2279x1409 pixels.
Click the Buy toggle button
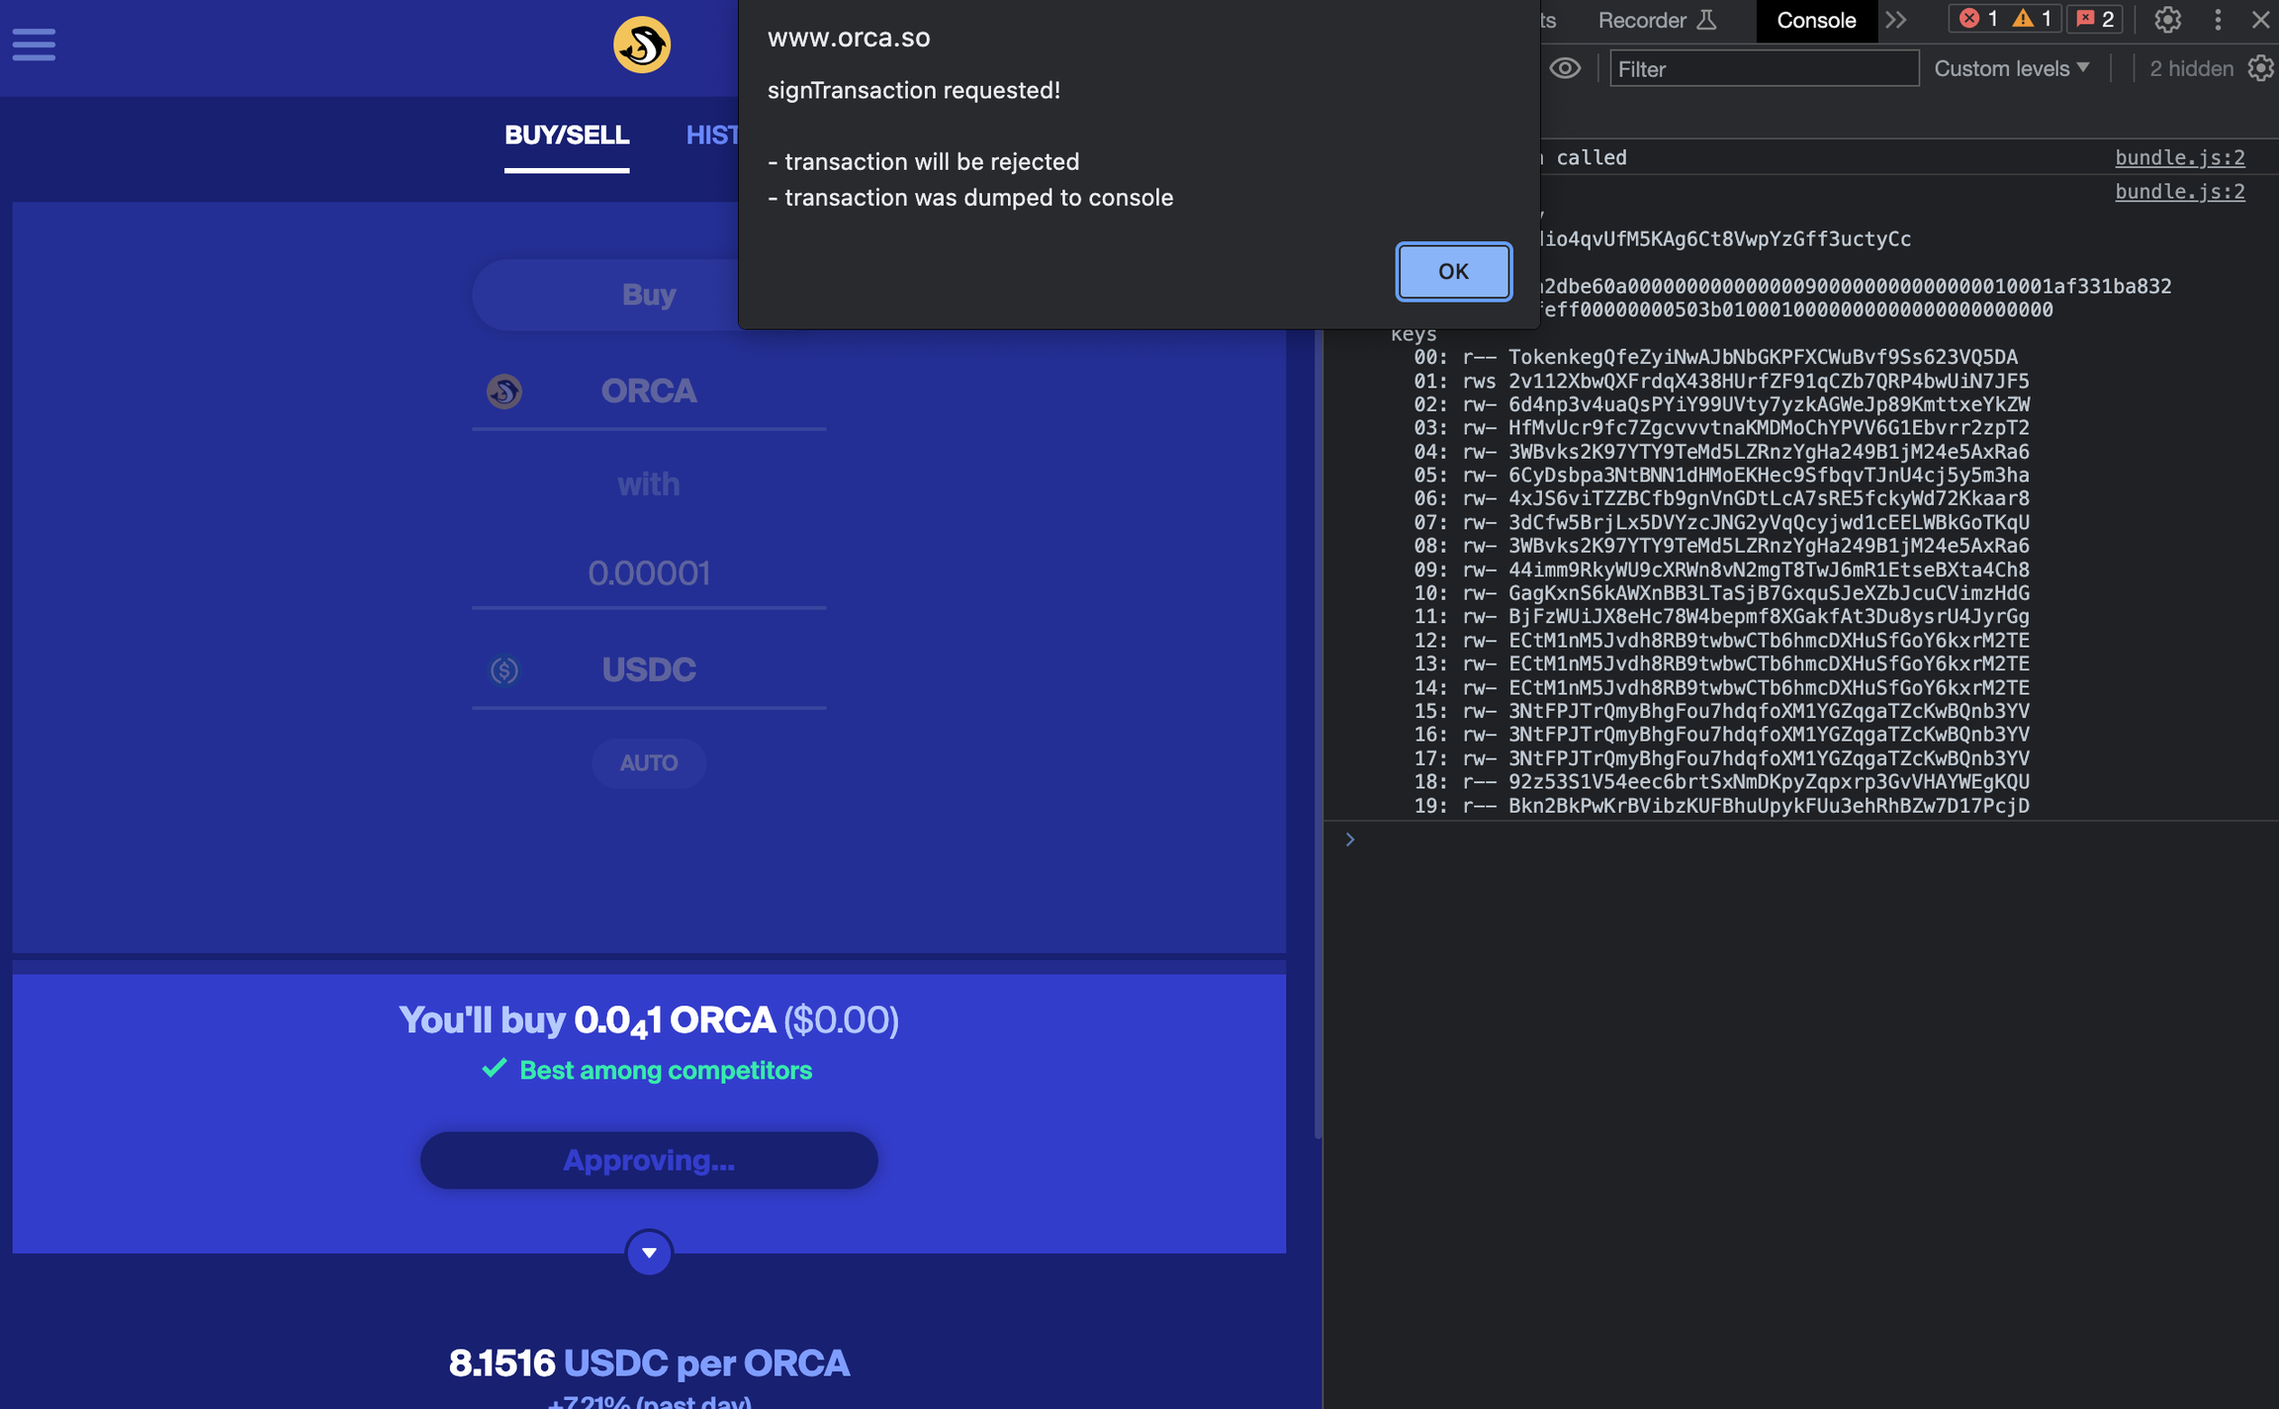(x=649, y=295)
